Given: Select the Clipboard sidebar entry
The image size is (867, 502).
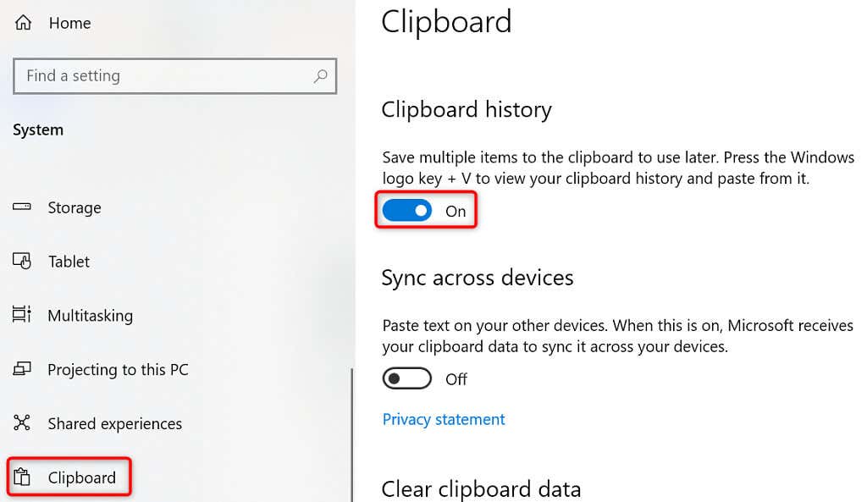Looking at the screenshot, I should point(69,477).
